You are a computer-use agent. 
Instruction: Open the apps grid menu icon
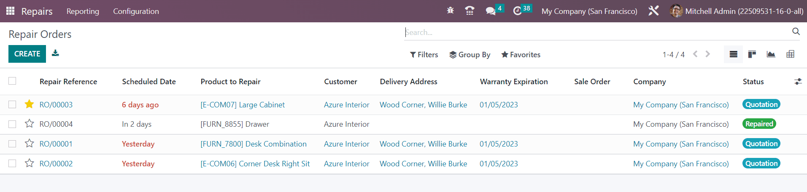(11, 11)
